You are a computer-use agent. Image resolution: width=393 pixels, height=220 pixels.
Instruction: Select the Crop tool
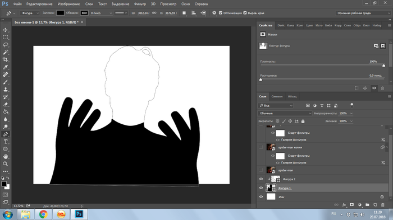point(5,59)
